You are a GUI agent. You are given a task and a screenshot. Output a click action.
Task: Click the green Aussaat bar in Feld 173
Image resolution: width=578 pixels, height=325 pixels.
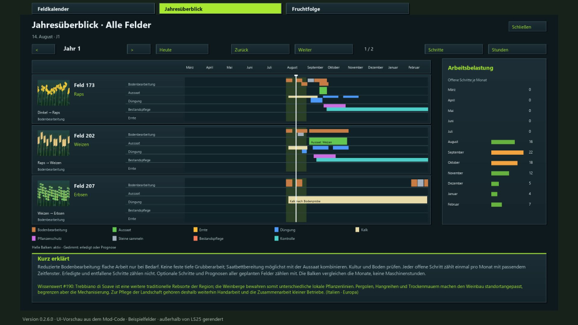(323, 90)
